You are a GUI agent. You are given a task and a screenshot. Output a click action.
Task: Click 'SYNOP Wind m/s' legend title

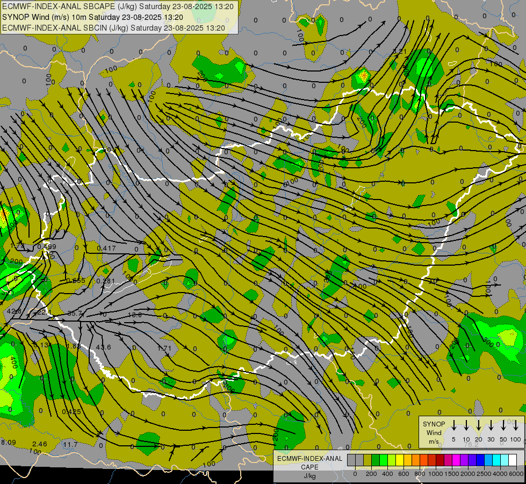click(434, 432)
